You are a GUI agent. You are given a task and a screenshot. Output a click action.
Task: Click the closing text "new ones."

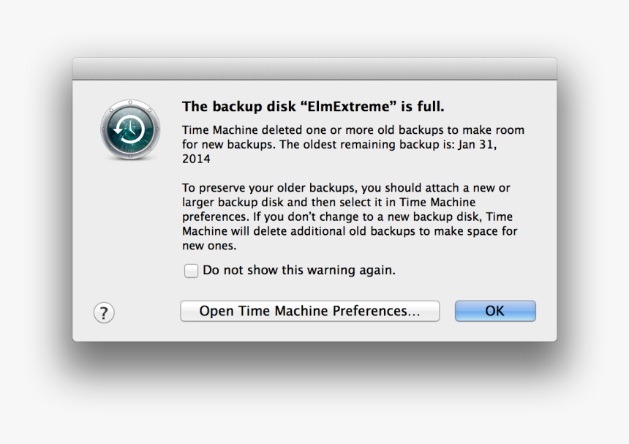[209, 246]
